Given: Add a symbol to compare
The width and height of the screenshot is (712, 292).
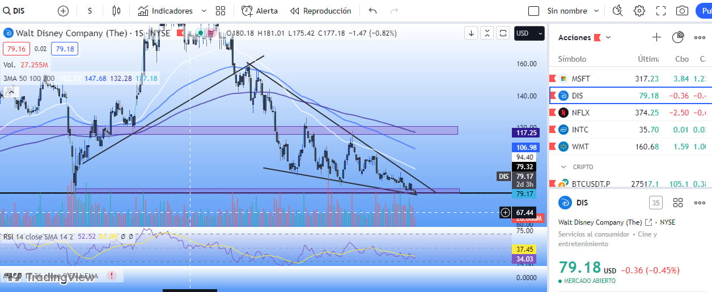Looking at the screenshot, I should pyautogui.click(x=63, y=11).
